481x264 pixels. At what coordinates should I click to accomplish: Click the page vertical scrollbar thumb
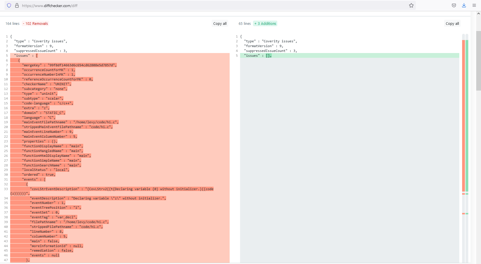click(478, 61)
